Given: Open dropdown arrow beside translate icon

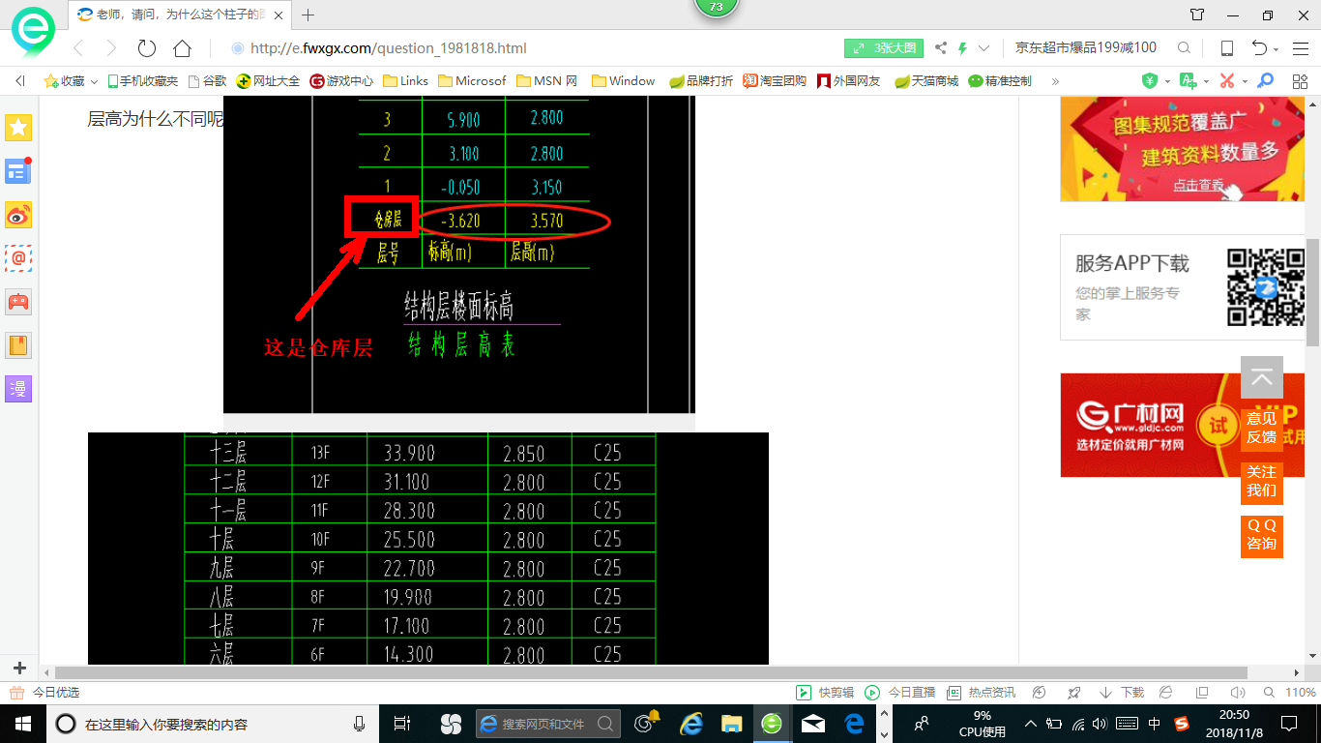Looking at the screenshot, I should 1206,82.
